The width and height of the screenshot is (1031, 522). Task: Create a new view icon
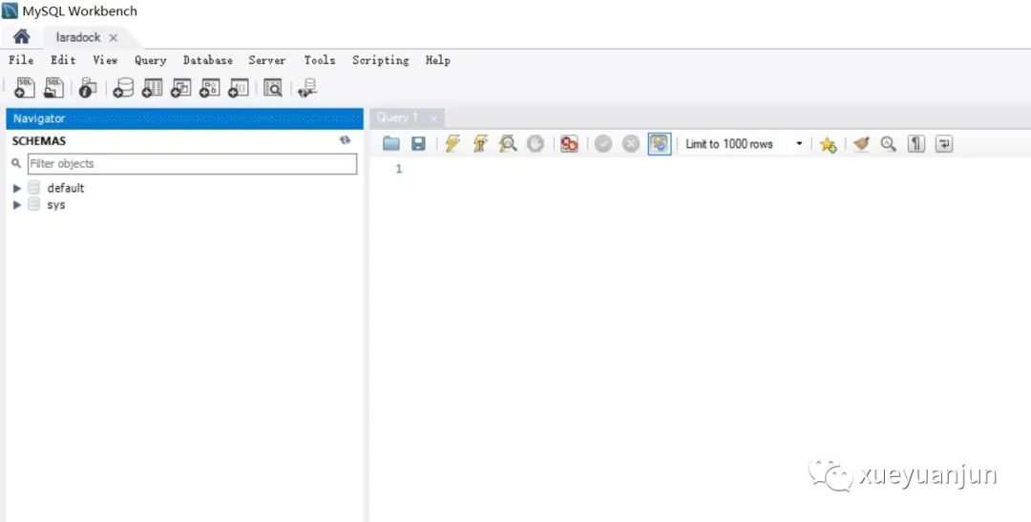pyautogui.click(x=180, y=88)
